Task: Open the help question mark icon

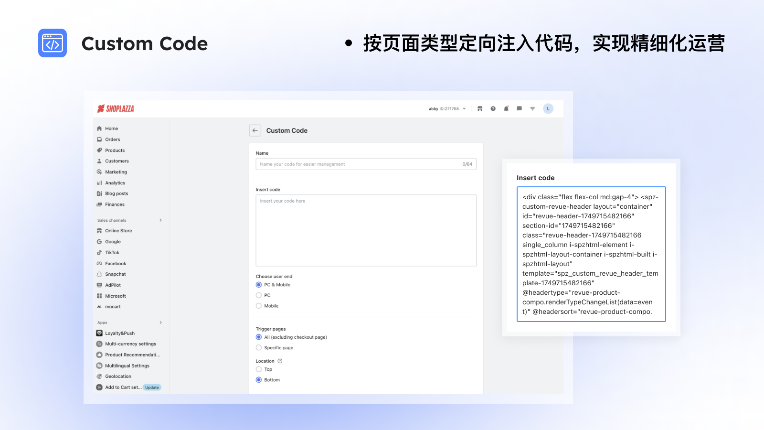Action: pos(493,109)
